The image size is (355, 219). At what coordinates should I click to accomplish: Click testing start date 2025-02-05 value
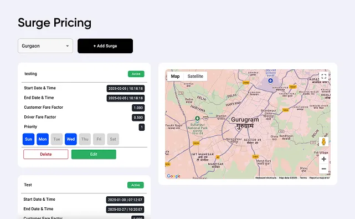click(126, 88)
